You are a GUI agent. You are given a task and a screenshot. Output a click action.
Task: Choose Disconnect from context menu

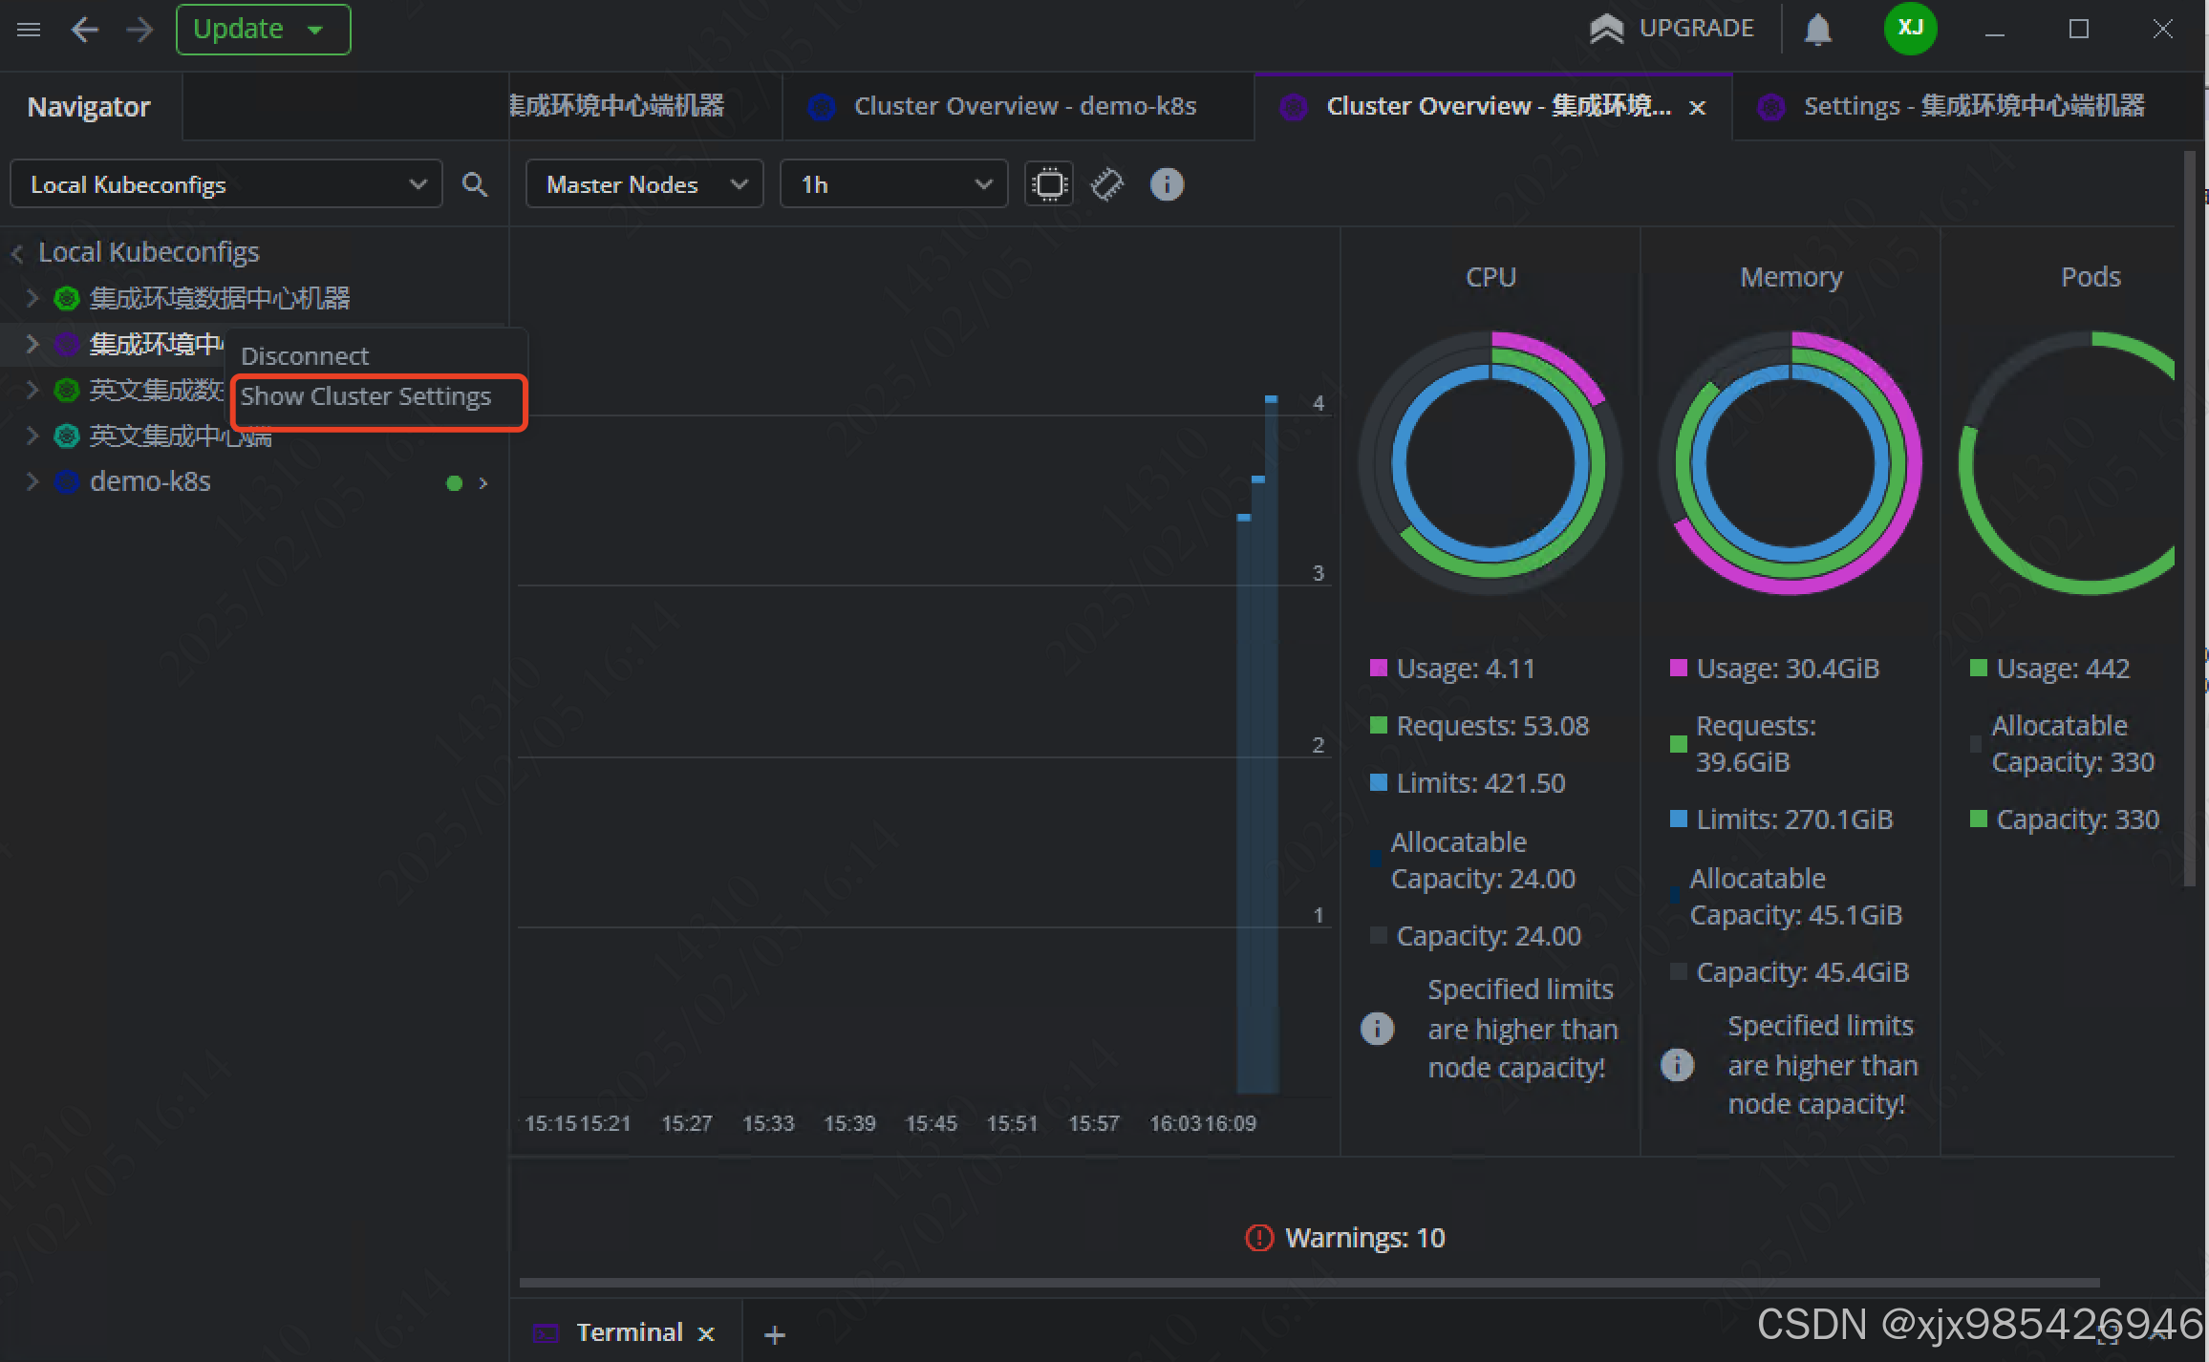click(x=305, y=356)
